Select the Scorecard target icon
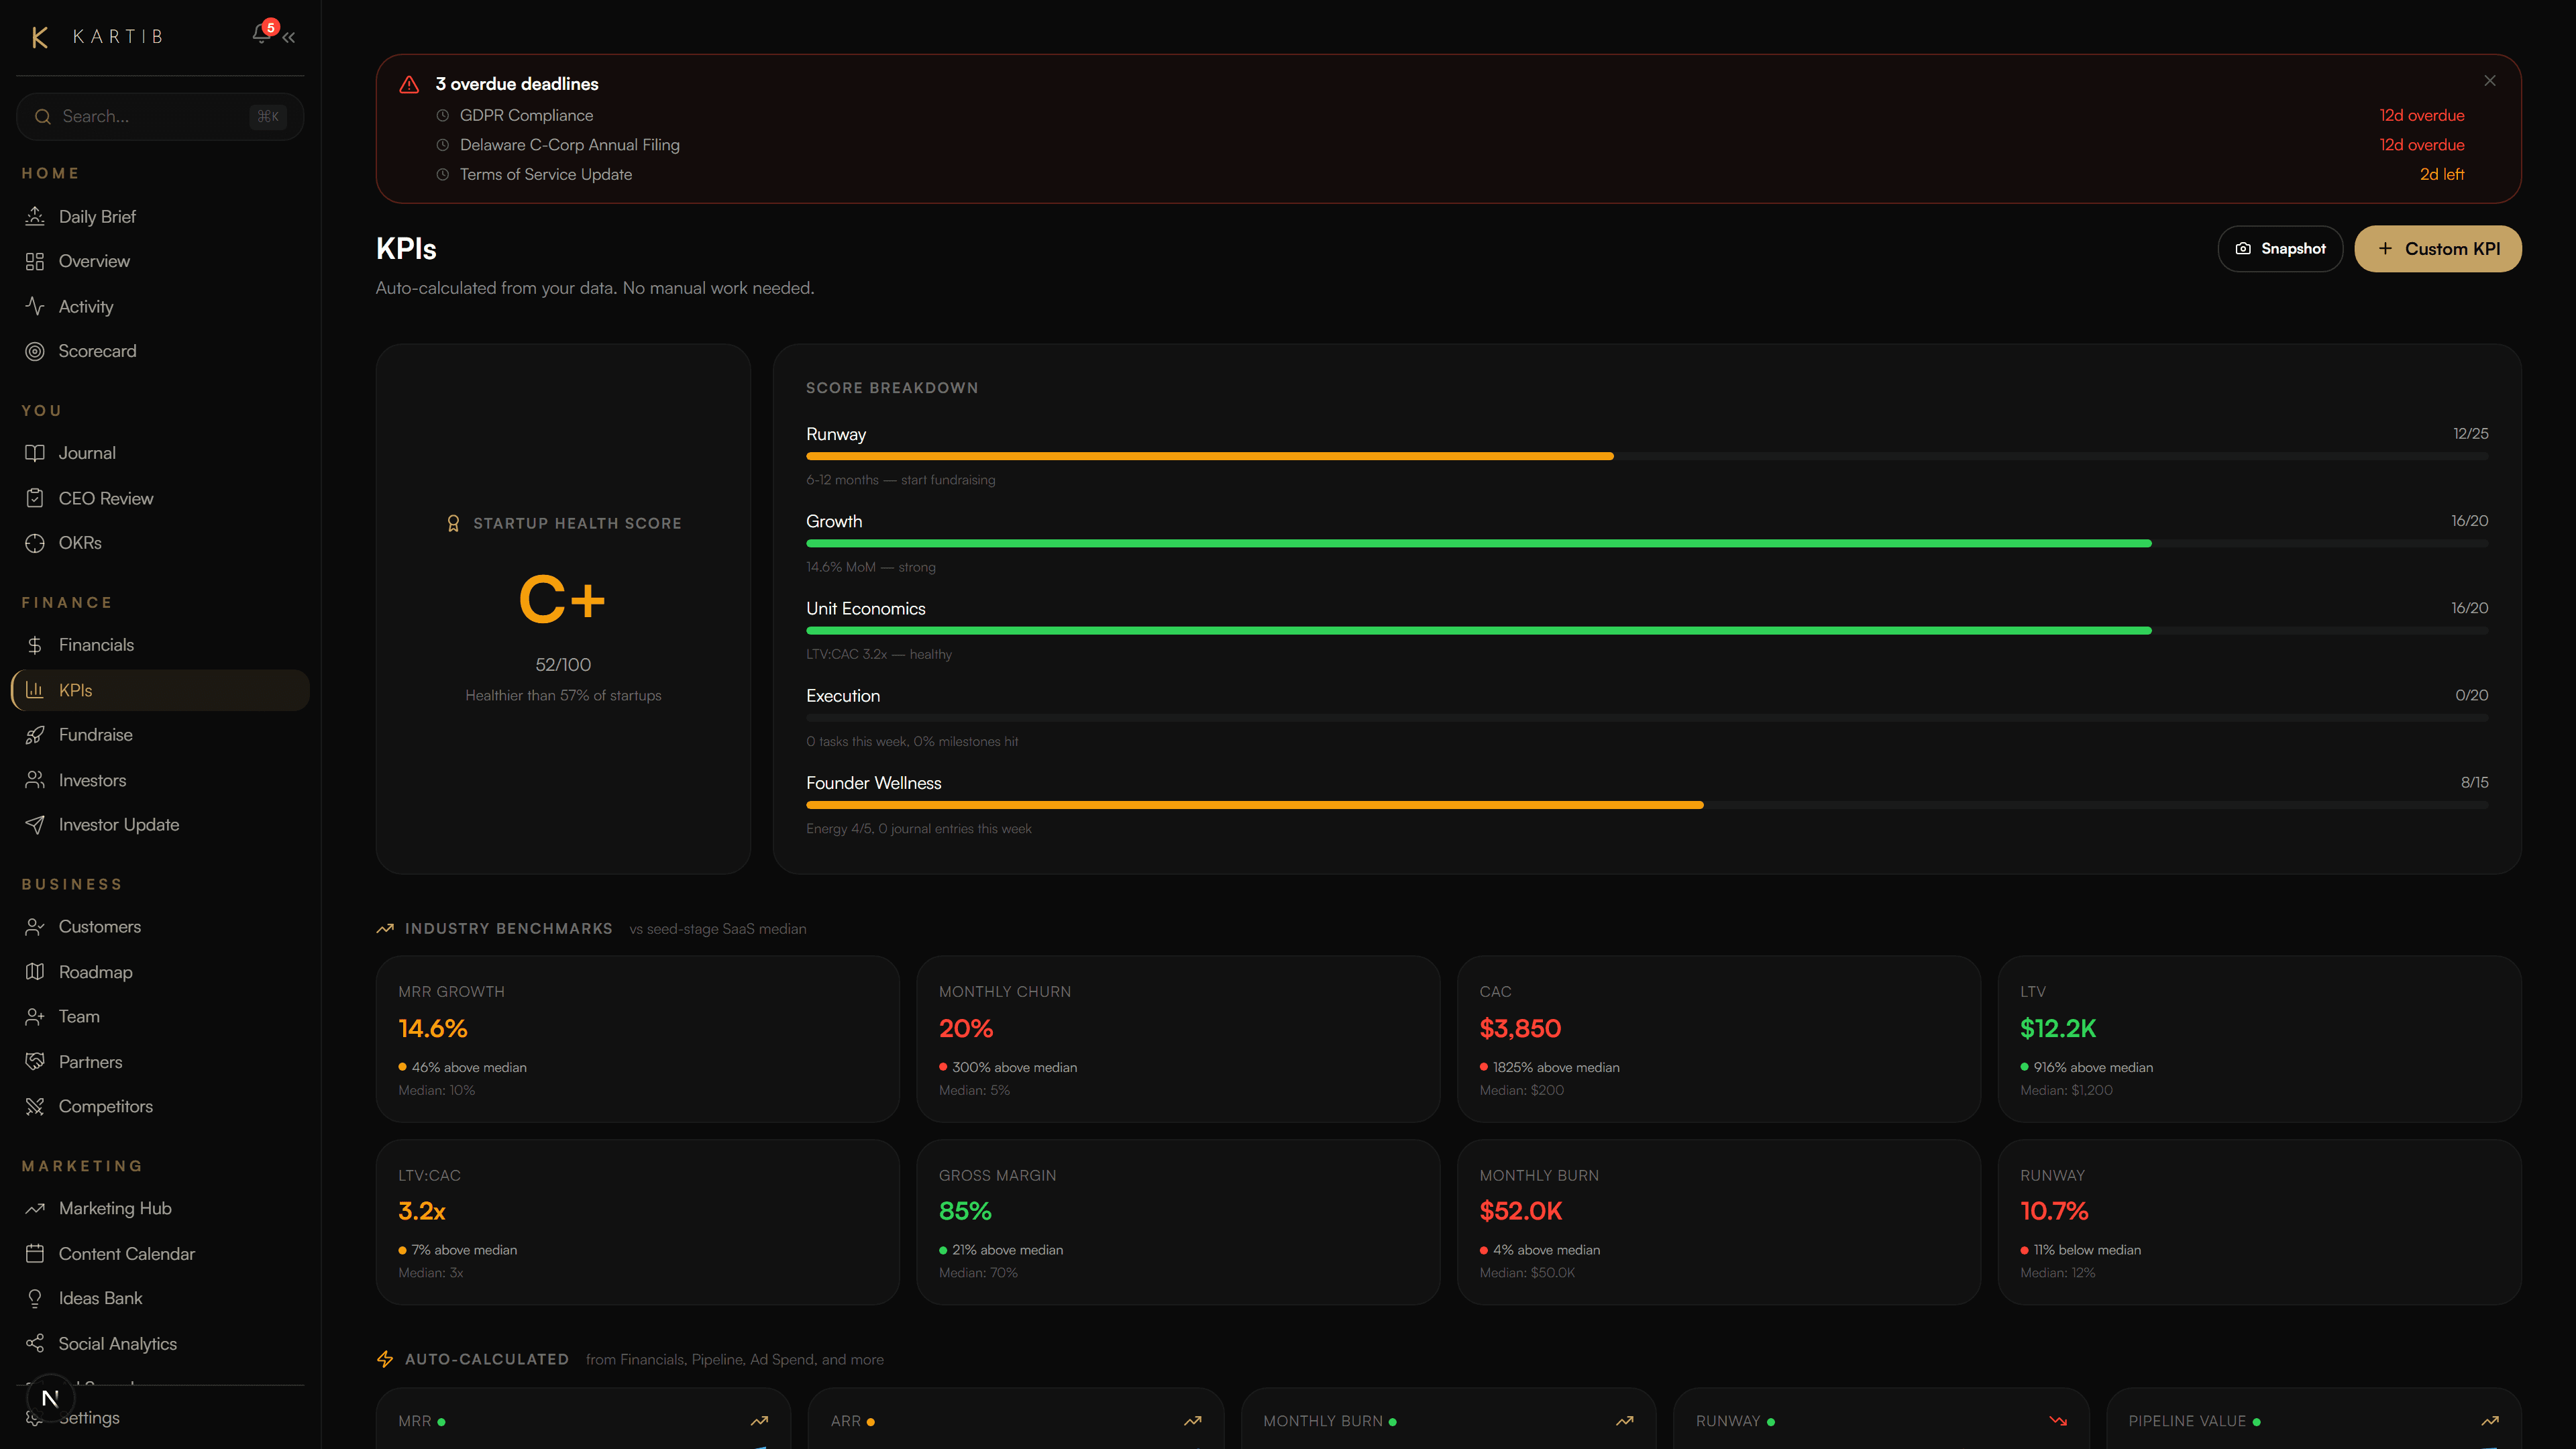 36,351
